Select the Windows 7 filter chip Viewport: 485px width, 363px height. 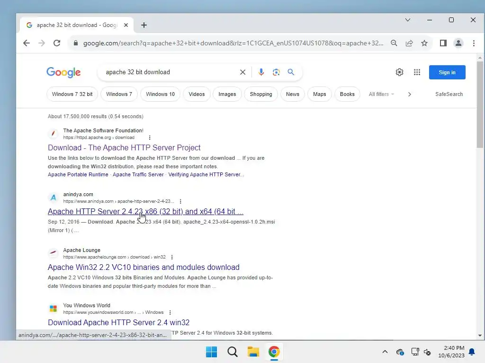coord(119,94)
